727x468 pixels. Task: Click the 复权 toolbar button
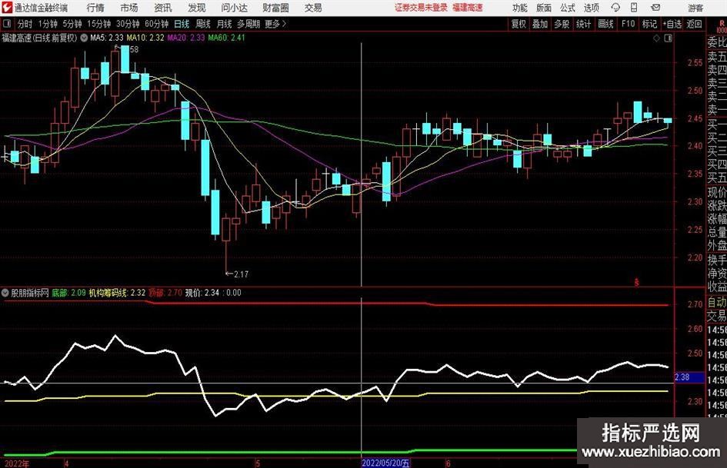(519, 24)
